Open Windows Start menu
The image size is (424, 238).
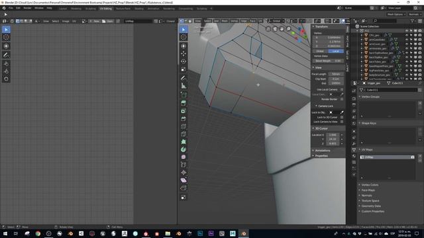coord(5,233)
